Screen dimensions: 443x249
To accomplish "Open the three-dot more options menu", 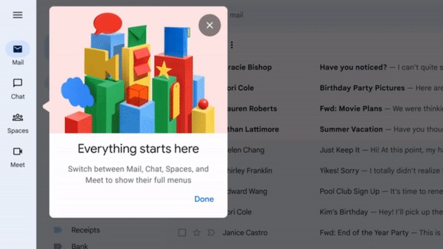I will [x=232, y=45].
